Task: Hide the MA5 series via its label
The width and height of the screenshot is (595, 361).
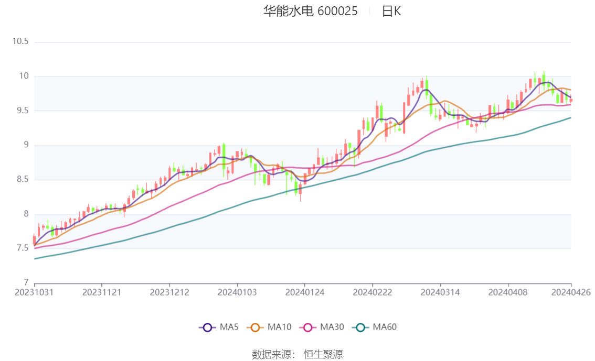Action: 229,327
